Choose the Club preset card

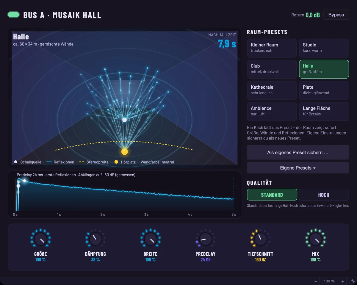pos(272,69)
